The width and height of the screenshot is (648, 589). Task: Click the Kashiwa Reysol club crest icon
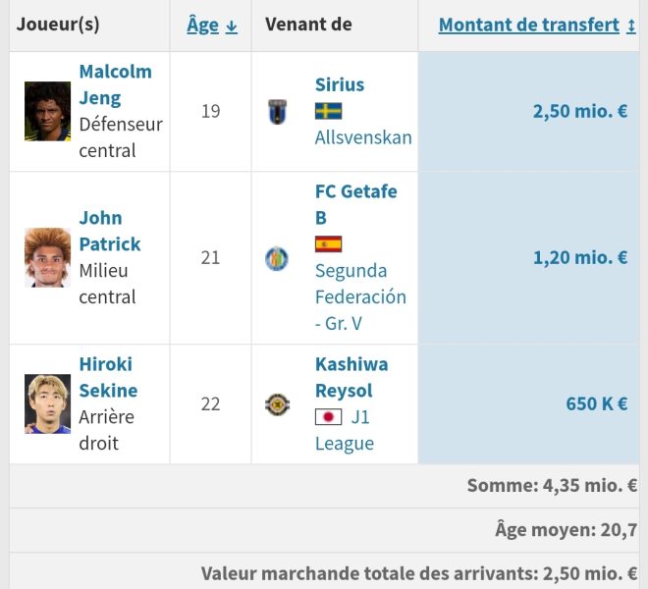tap(277, 404)
